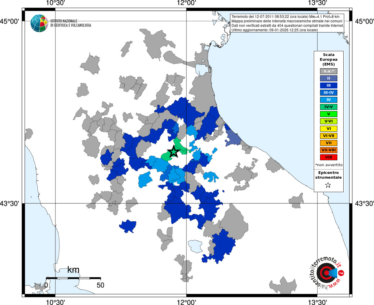The width and height of the screenshot is (374, 305).
Task: Click the haisentitoilterremoto.it logo
Action: 327,272
